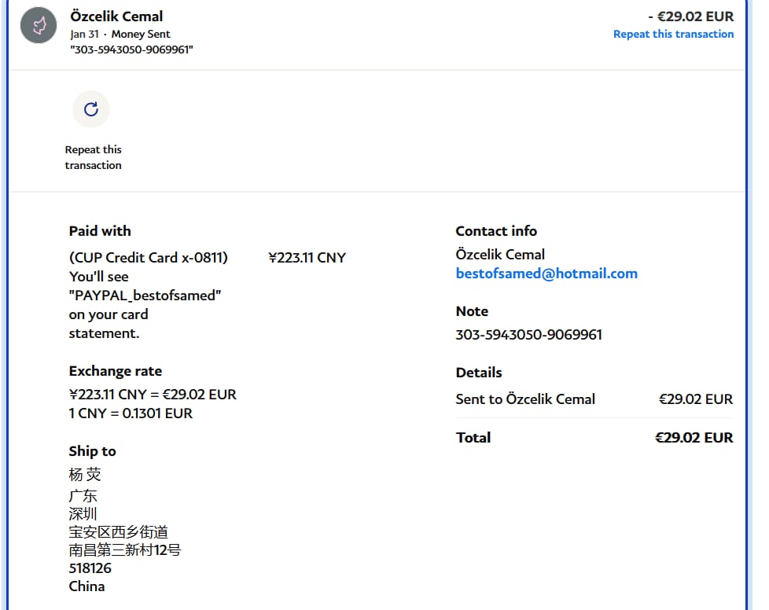
Task: Select the postal code 518126
Action: click(x=90, y=568)
